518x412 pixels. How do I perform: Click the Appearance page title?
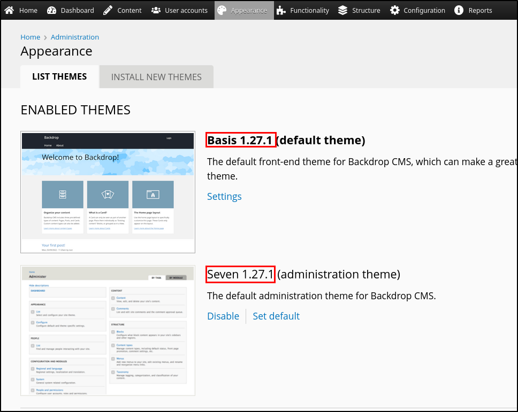point(57,51)
